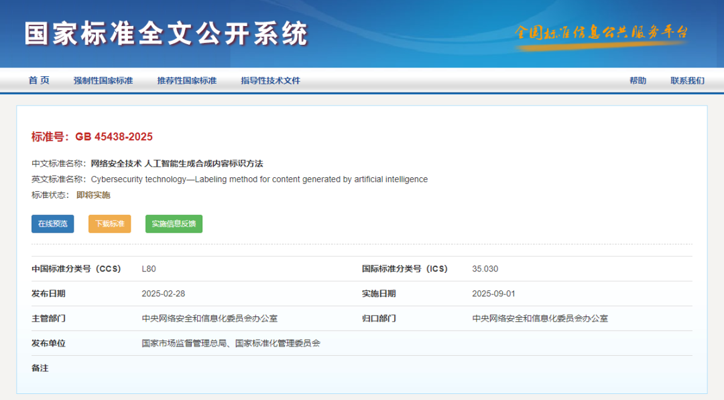Click issuer 国家市场监督管理总局、国家标准化管理委员会
Viewport: 724px width, 400px height.
click(231, 343)
